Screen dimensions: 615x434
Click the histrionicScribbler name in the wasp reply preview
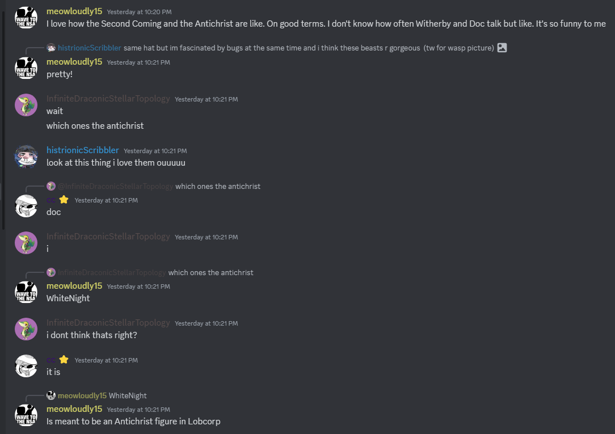(x=89, y=48)
